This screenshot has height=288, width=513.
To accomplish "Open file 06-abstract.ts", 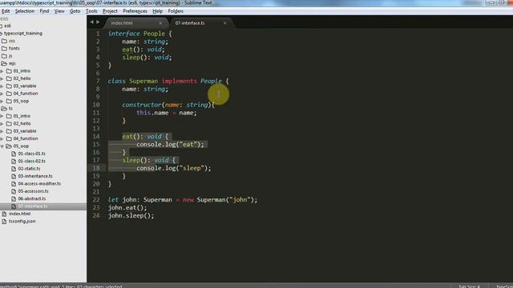I will coord(32,198).
